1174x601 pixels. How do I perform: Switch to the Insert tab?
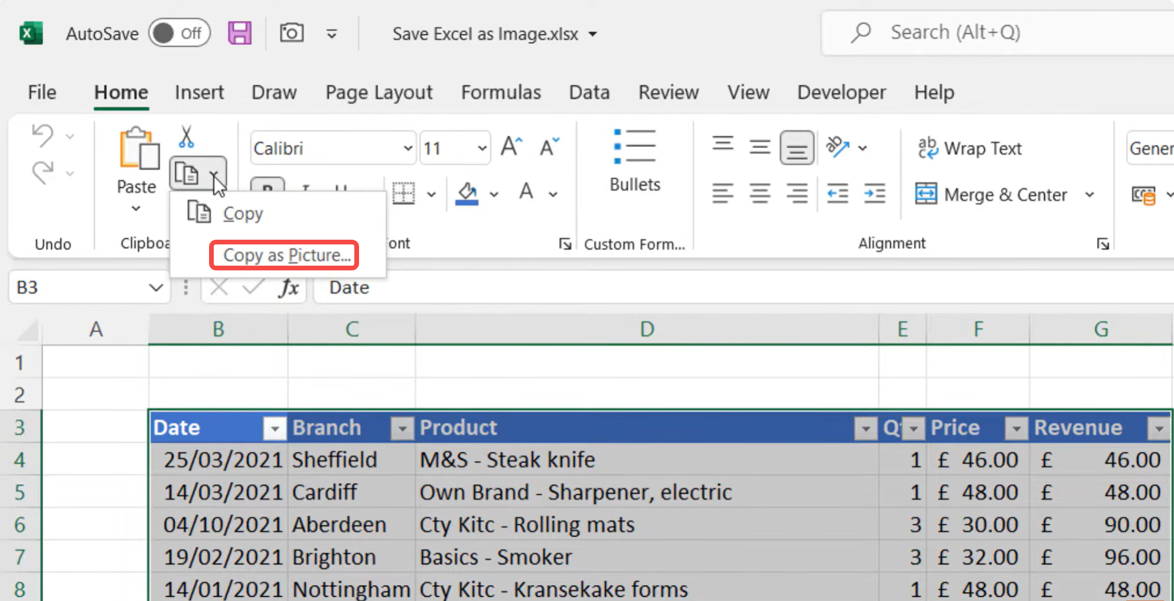[x=199, y=92]
